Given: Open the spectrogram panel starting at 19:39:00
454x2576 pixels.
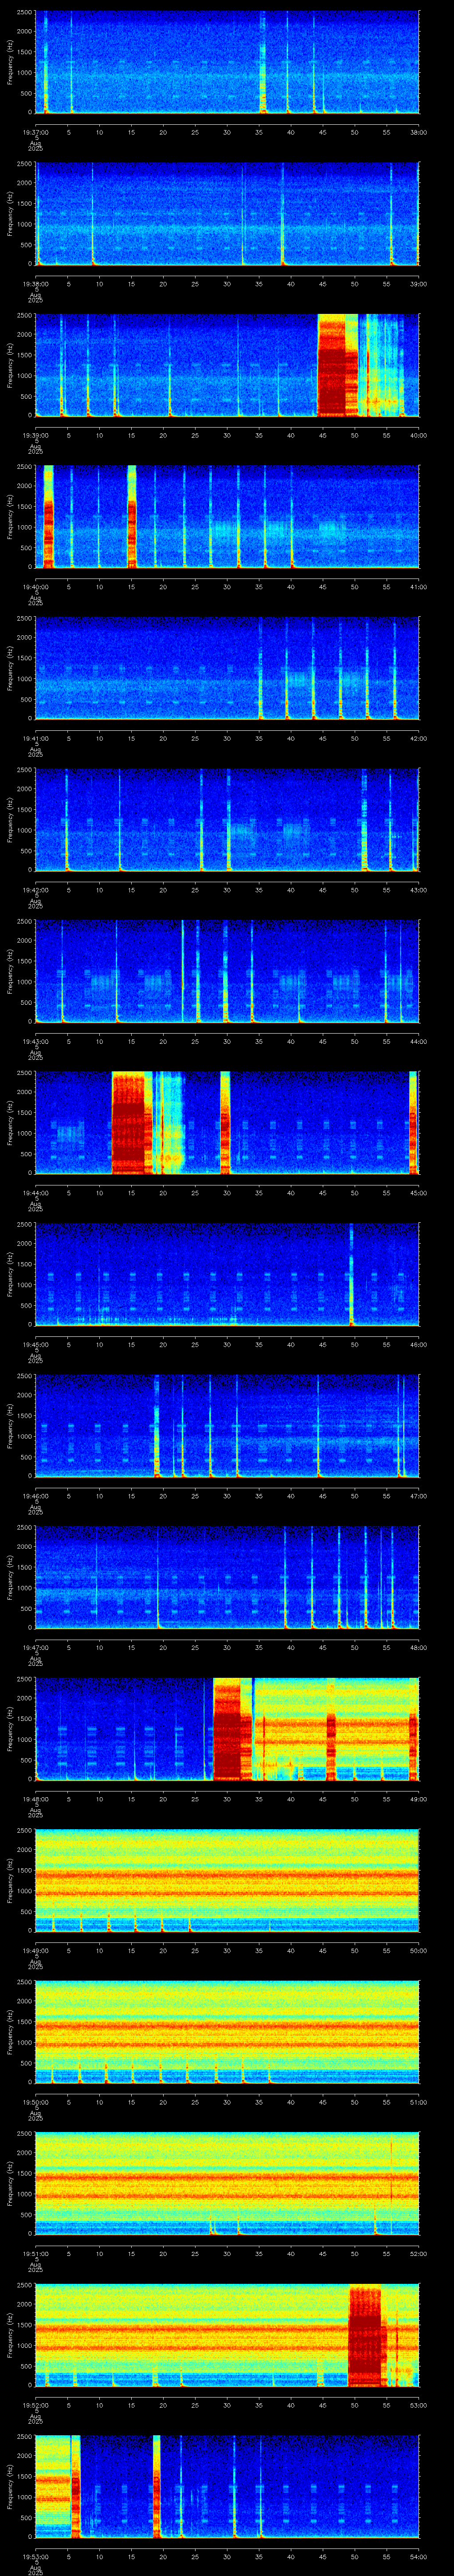Looking at the screenshot, I should pyautogui.click(x=227, y=365).
